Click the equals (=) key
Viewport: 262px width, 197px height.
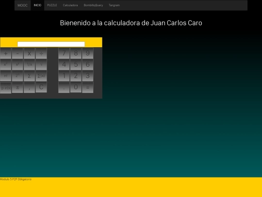pos(87,87)
